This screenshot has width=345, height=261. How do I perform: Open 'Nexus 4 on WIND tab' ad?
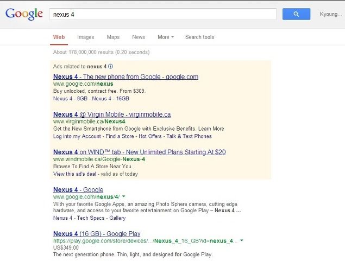tap(139, 152)
